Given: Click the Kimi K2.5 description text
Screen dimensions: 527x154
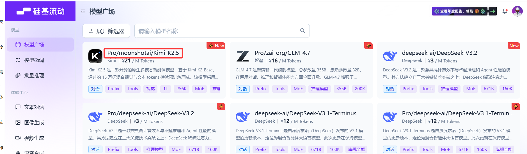Looking at the screenshot, I should pos(153,74).
